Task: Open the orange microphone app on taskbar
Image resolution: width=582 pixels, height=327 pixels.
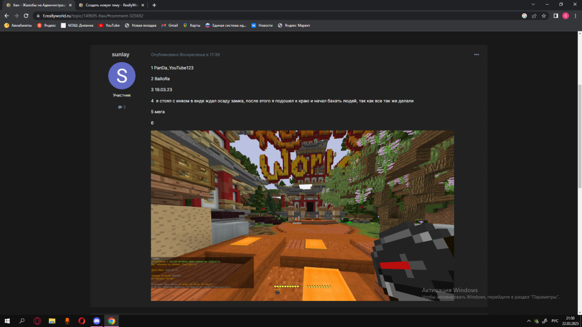Action: (x=67, y=321)
